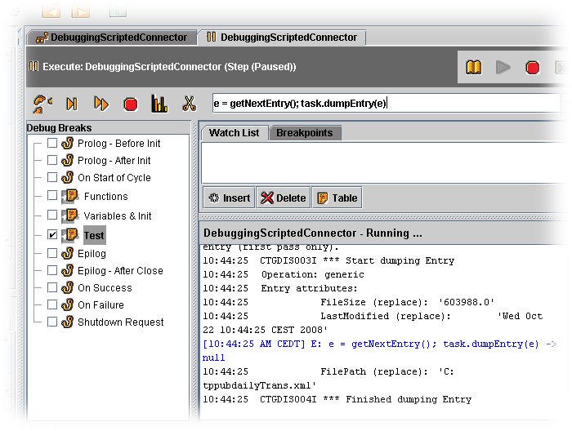The height and width of the screenshot is (431, 572).
Task: Enable On Success breakpoint checkbox
Action: pos(52,287)
